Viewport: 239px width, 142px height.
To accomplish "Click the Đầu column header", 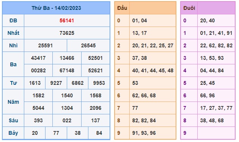I will point(122,8).
